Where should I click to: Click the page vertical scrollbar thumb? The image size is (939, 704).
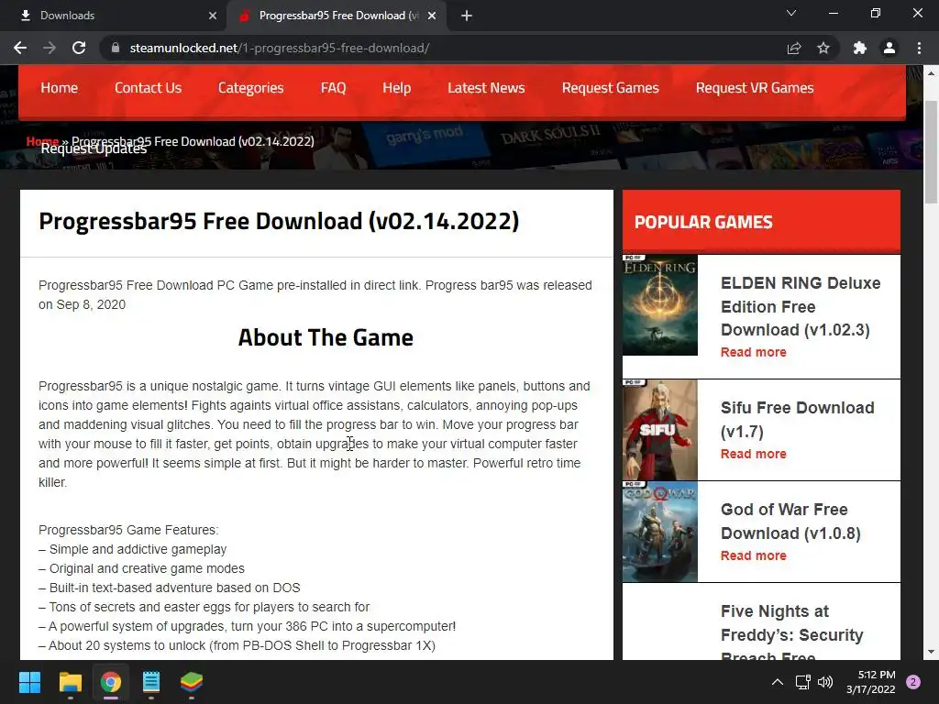tap(931, 153)
